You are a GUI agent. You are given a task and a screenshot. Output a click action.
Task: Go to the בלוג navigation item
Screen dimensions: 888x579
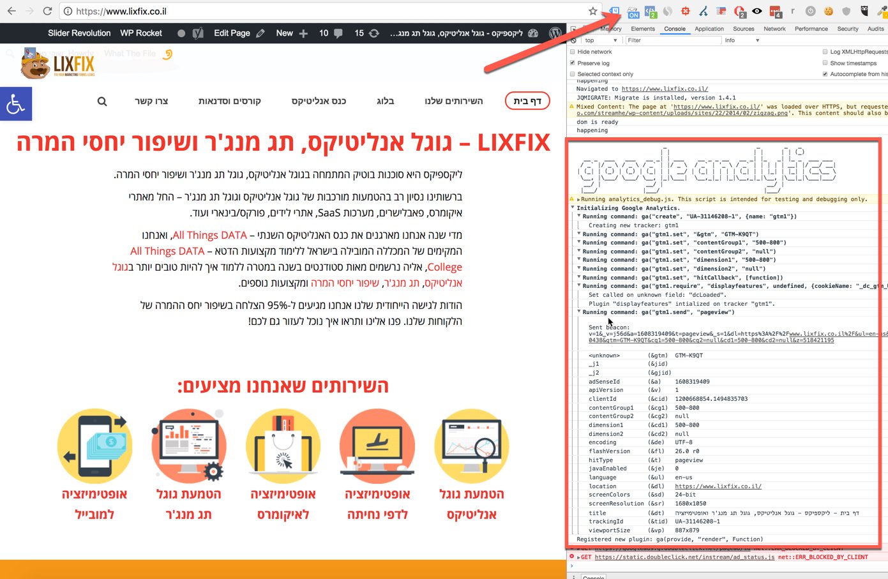[x=386, y=101]
